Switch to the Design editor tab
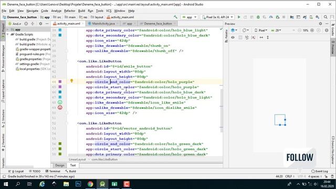The width and height of the screenshot is (336, 189). click(59, 165)
